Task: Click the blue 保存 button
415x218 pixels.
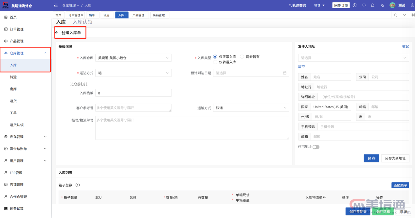Action: tap(371, 158)
